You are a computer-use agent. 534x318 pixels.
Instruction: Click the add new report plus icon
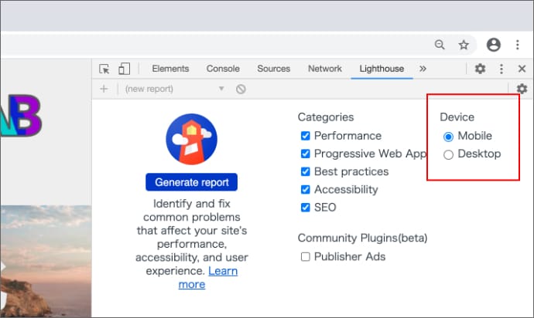point(104,89)
